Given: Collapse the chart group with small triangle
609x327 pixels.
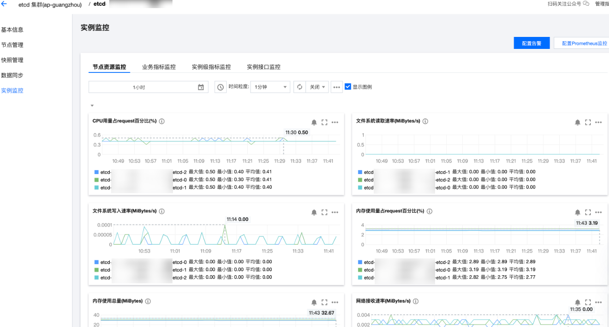Looking at the screenshot, I should [x=92, y=105].
